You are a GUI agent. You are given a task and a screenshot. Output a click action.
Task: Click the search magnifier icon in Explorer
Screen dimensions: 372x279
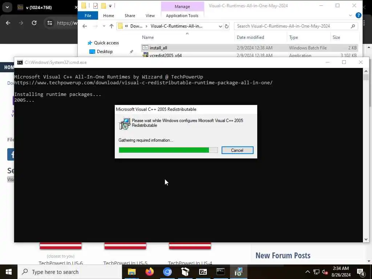coord(353,26)
